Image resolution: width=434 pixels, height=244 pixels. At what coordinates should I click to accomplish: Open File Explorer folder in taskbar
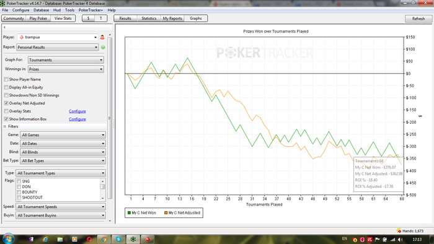[x=60, y=239]
